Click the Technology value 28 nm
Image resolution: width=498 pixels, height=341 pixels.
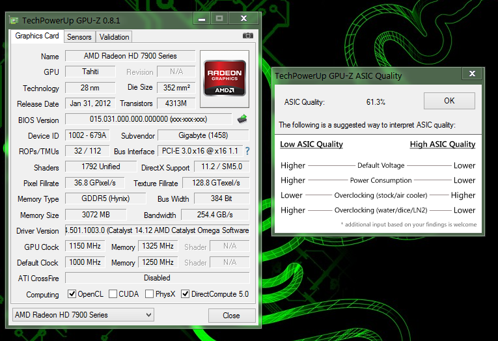[x=90, y=88]
